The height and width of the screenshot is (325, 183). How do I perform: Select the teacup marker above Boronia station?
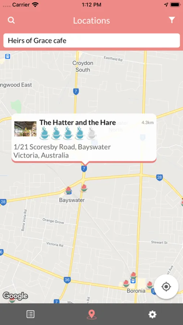click(133, 275)
